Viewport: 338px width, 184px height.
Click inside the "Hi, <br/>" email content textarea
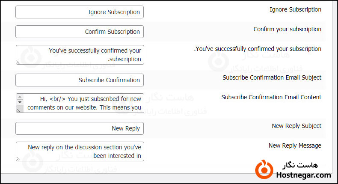pos(83,103)
